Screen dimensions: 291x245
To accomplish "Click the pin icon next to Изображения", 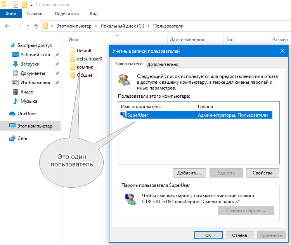I will click(57, 83).
